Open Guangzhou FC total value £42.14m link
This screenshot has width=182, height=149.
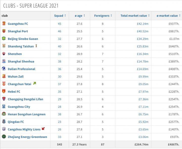point(143,24)
